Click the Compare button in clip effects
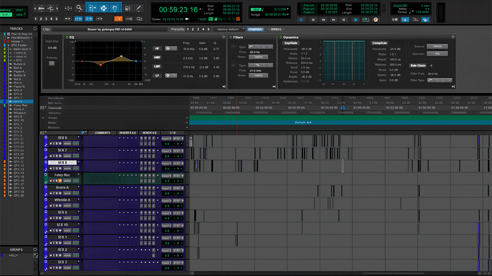492x276 pixels. click(x=255, y=29)
